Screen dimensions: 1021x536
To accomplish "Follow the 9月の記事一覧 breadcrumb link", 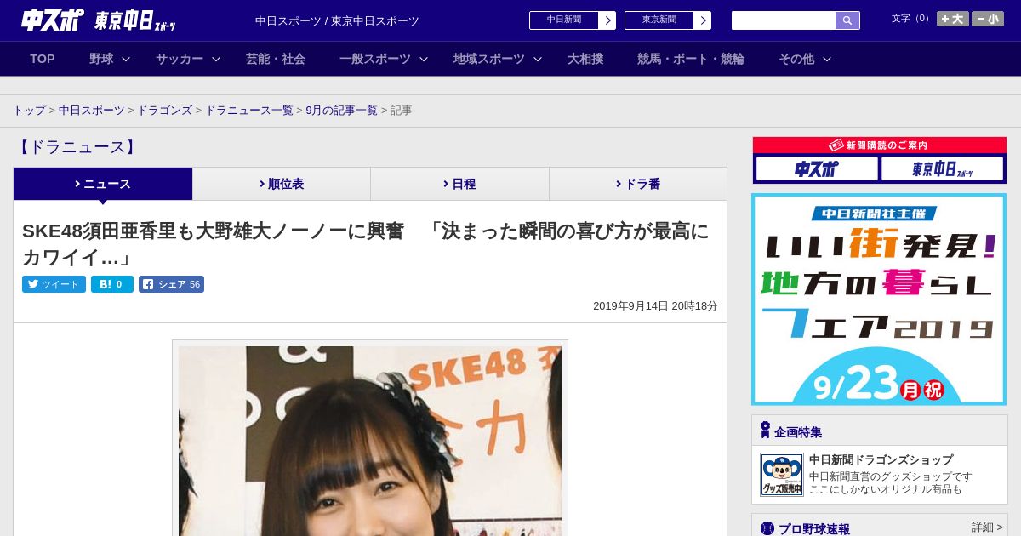I will (342, 111).
